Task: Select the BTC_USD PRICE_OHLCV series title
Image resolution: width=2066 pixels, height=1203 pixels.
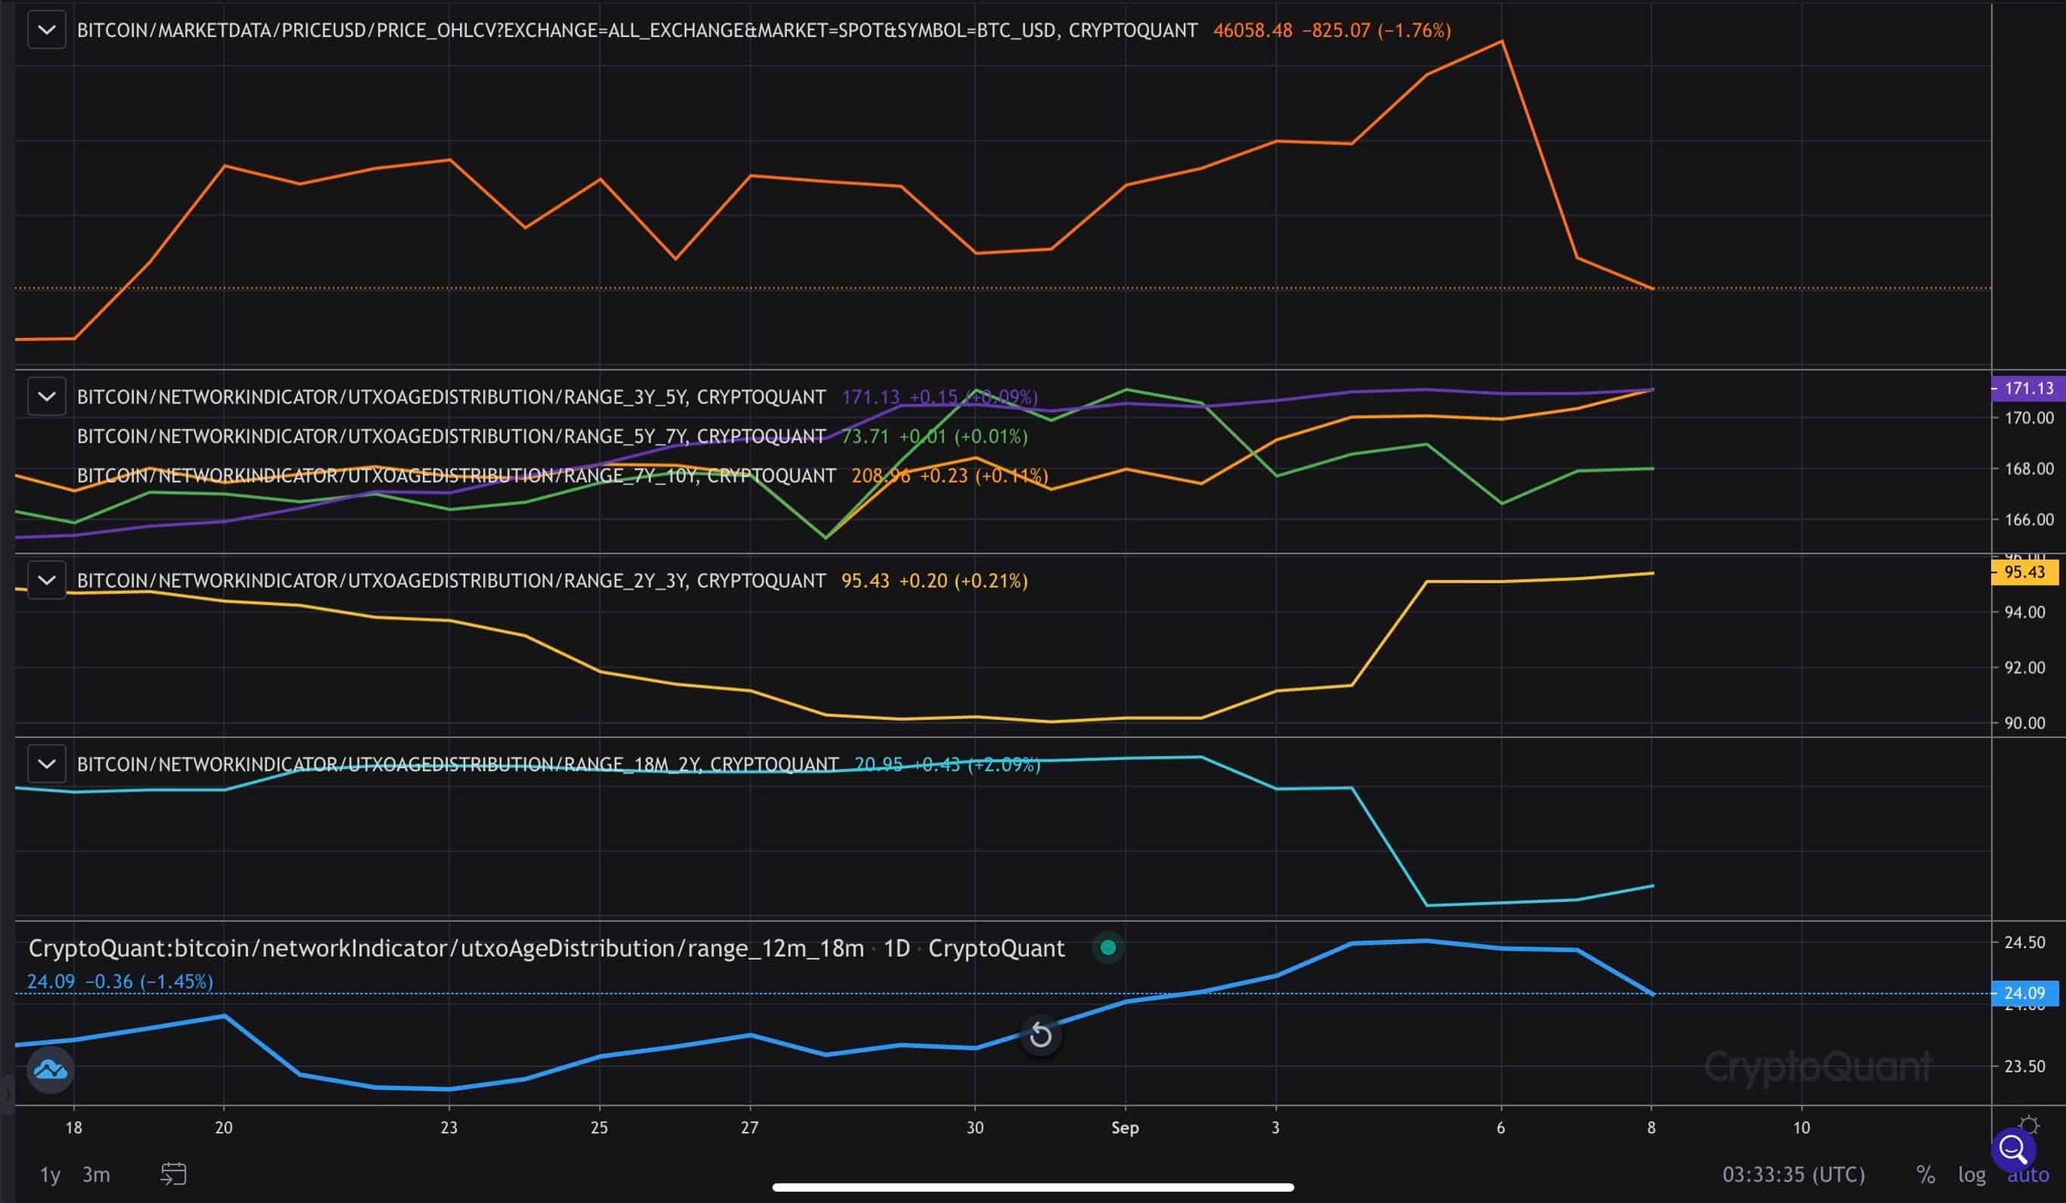Action: pos(637,31)
